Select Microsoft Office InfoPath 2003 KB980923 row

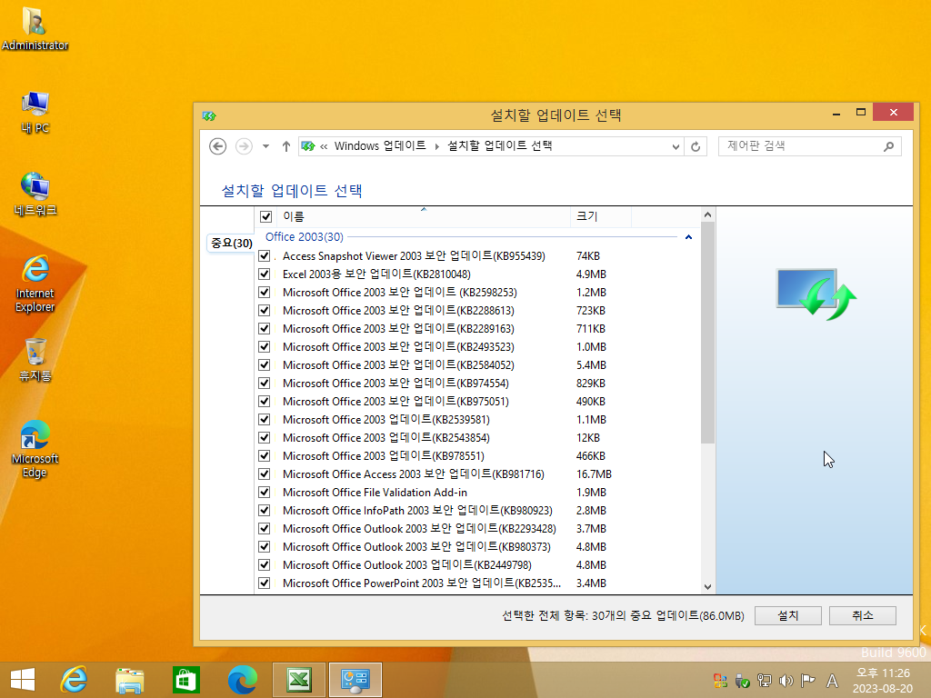pos(478,511)
